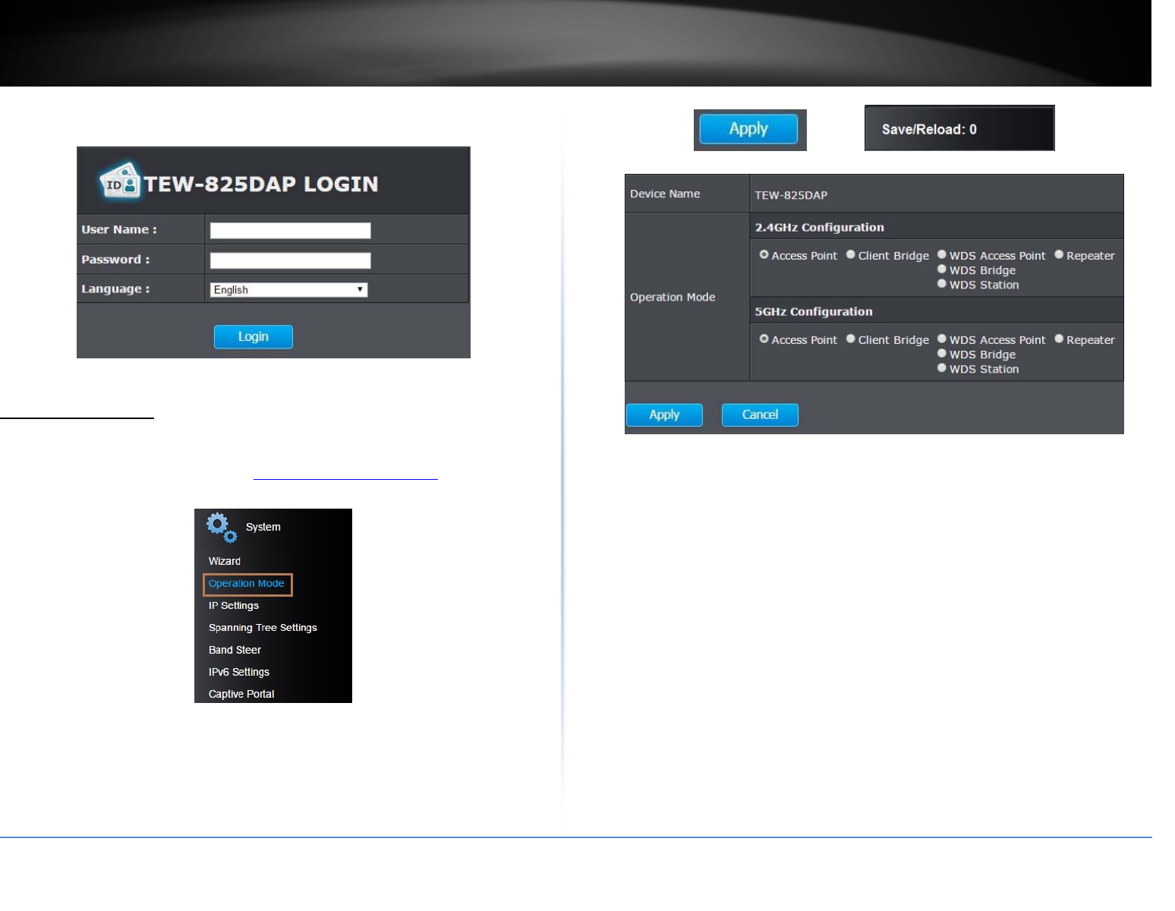Click the ID card login icon
The width and height of the screenshot is (1175, 911).
pyautogui.click(x=119, y=181)
